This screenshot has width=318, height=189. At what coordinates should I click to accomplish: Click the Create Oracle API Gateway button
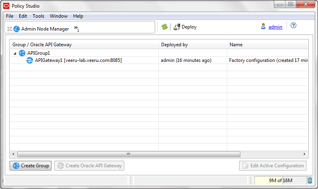coord(89,166)
